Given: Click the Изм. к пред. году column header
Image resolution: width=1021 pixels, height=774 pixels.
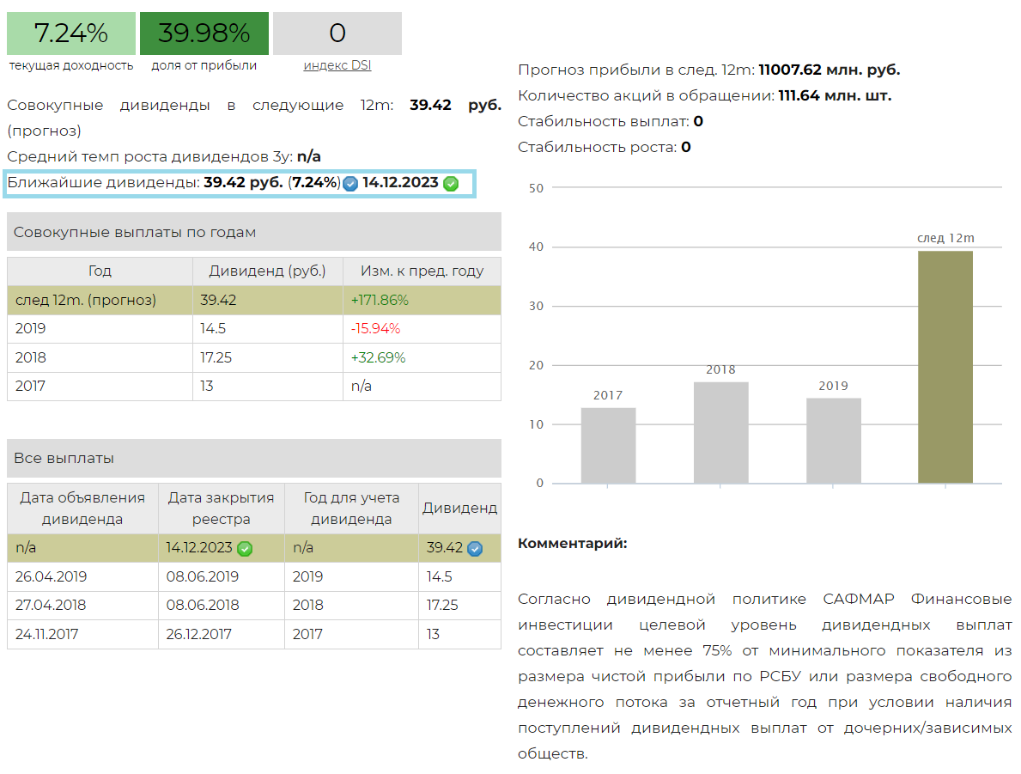Looking at the screenshot, I should click(x=422, y=271).
